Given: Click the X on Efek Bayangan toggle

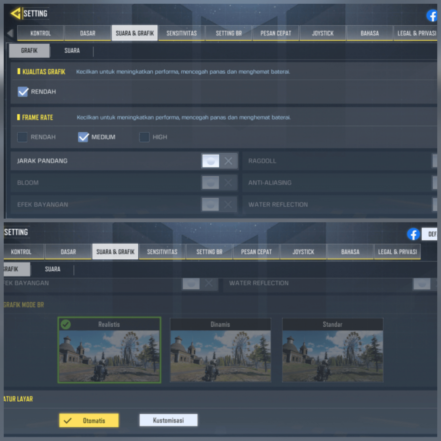Looking at the screenshot, I should click(x=228, y=205).
